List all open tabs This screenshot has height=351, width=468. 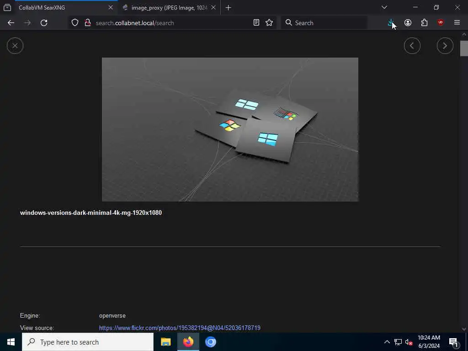(384, 7)
